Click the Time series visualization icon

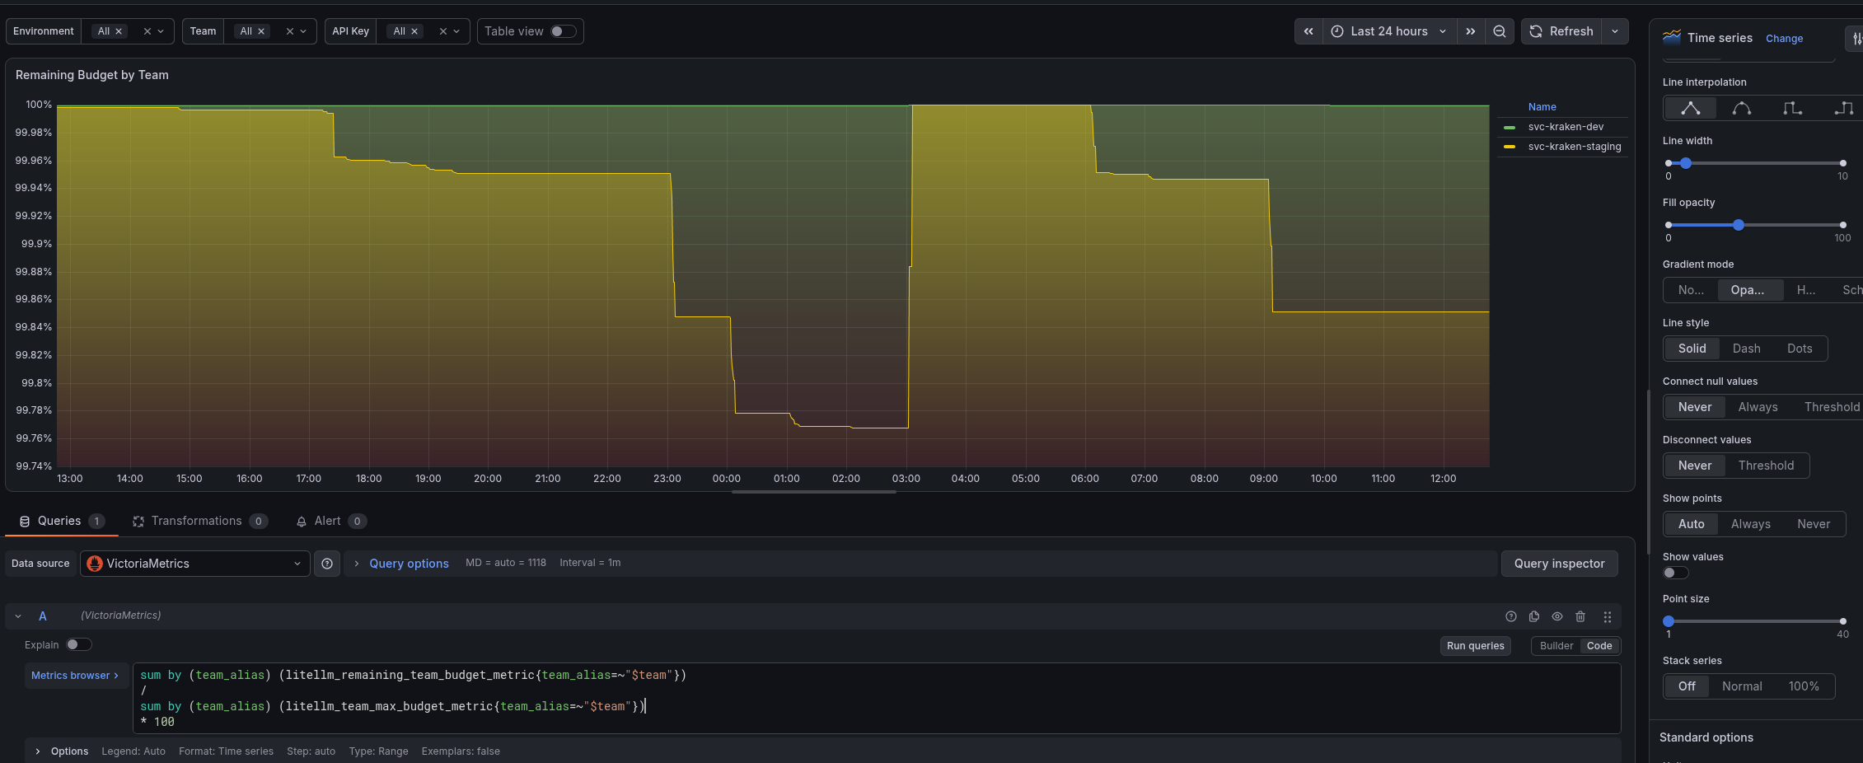(1672, 37)
